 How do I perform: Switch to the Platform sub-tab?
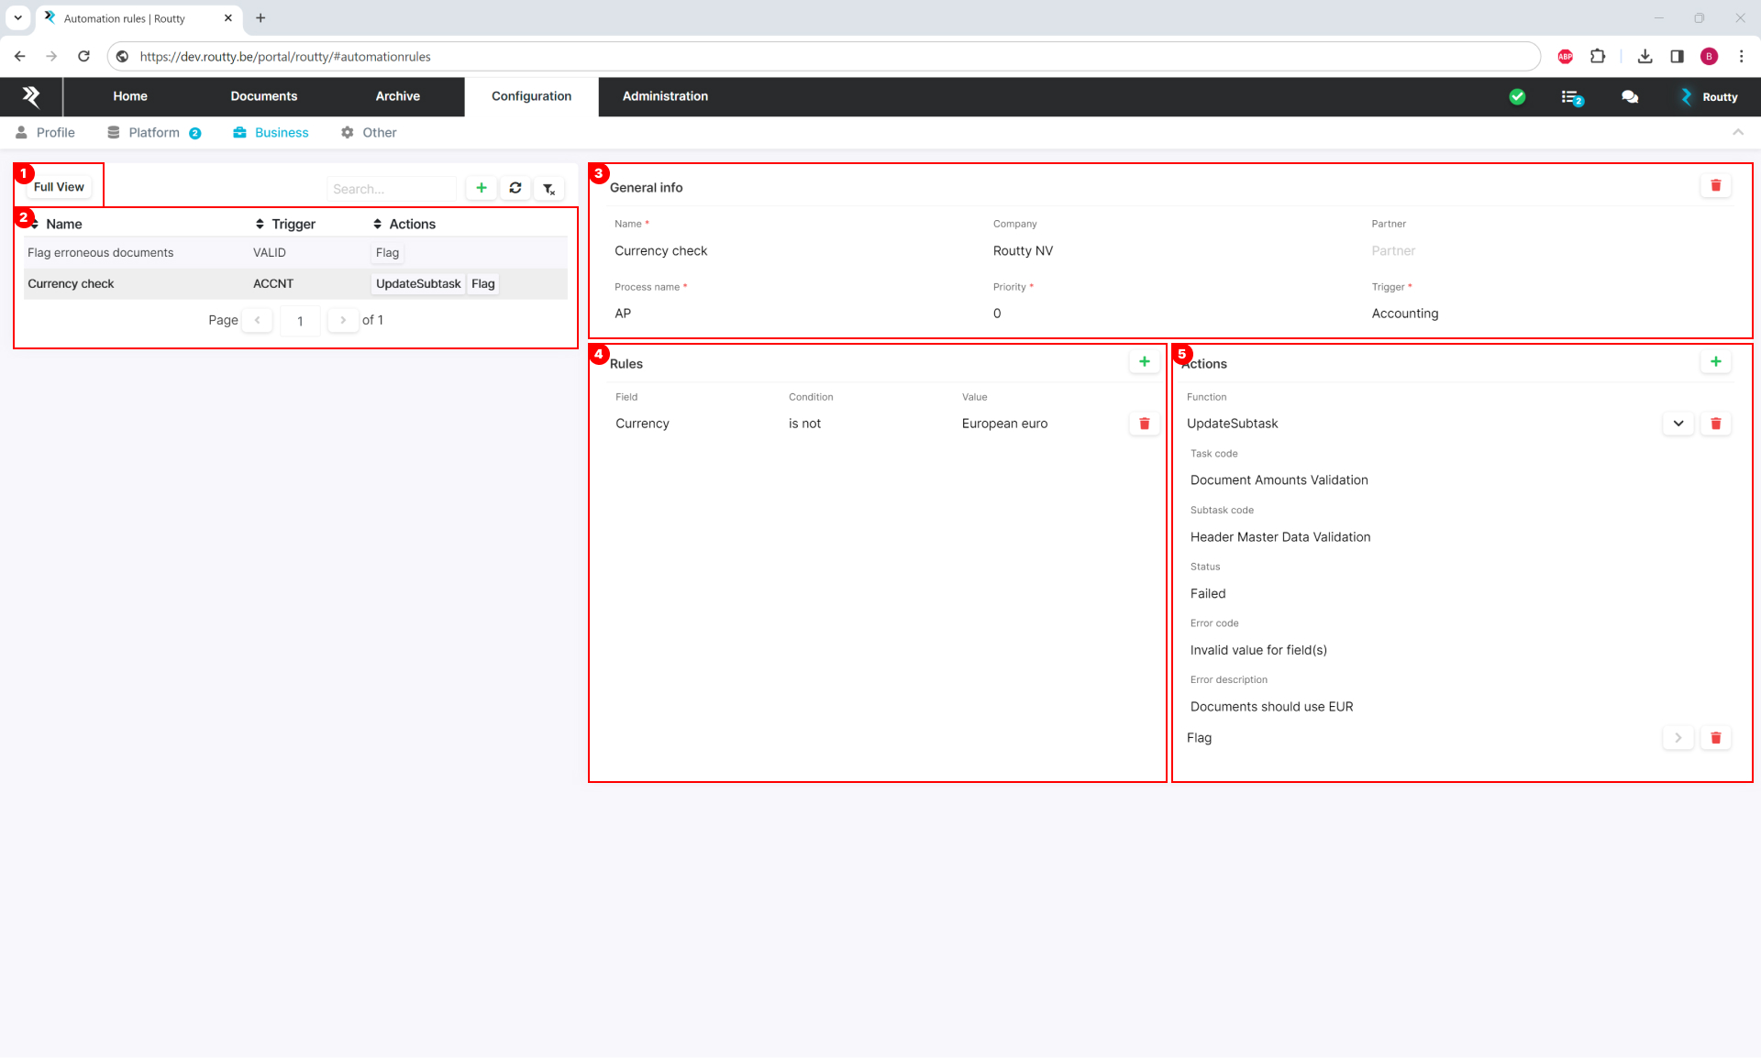pyautogui.click(x=154, y=133)
